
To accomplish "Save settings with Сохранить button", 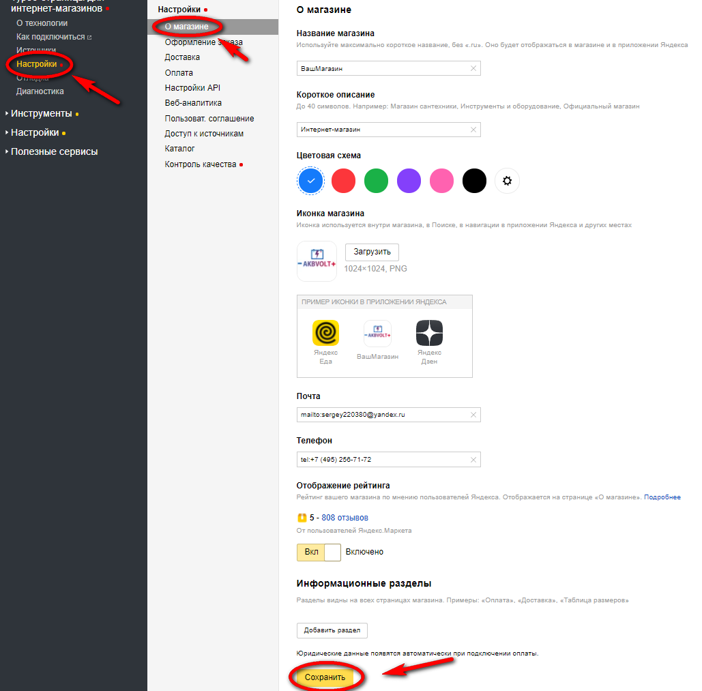I will tap(325, 677).
